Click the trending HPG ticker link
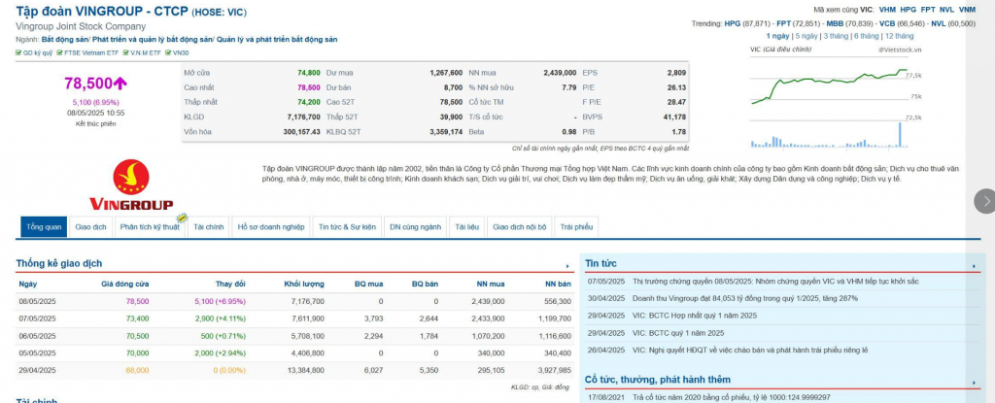This screenshot has width=995, height=403. (x=733, y=23)
